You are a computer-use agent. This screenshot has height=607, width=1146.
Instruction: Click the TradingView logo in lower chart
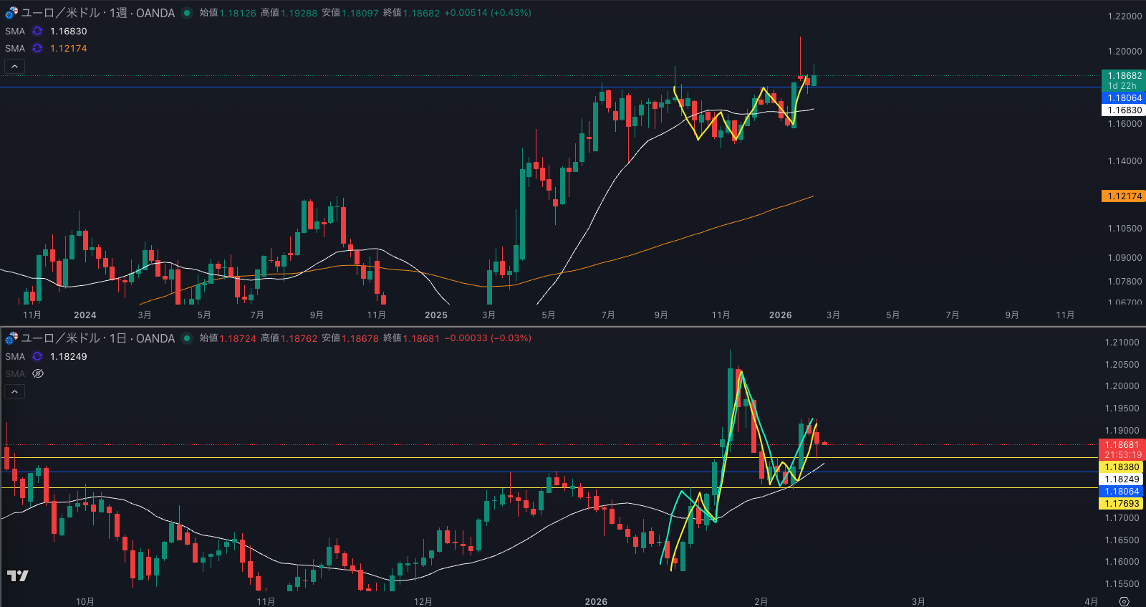(18, 575)
